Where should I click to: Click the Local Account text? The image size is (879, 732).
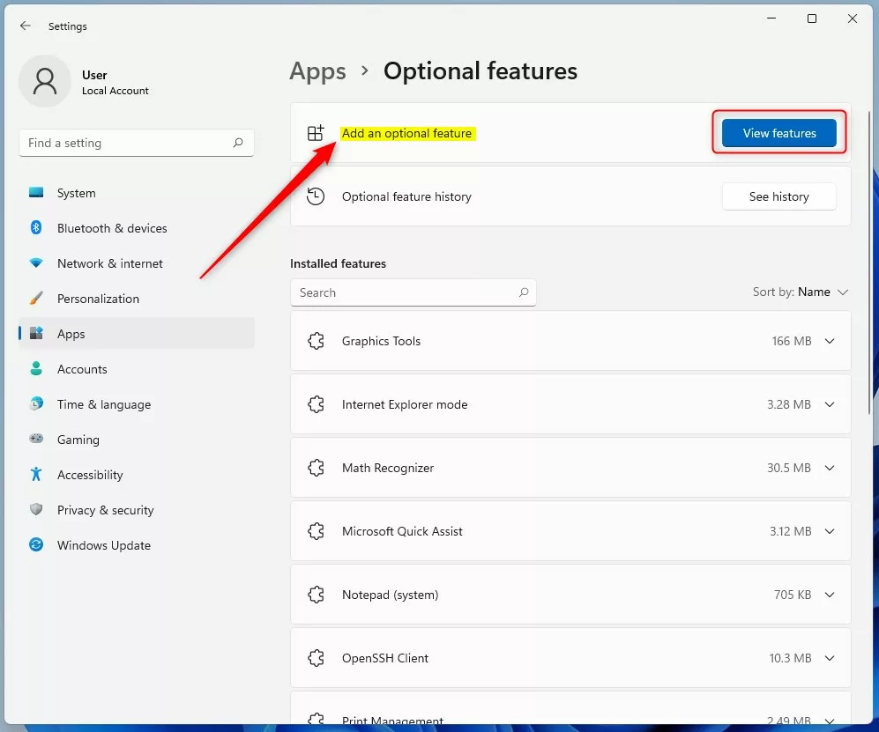(x=115, y=91)
